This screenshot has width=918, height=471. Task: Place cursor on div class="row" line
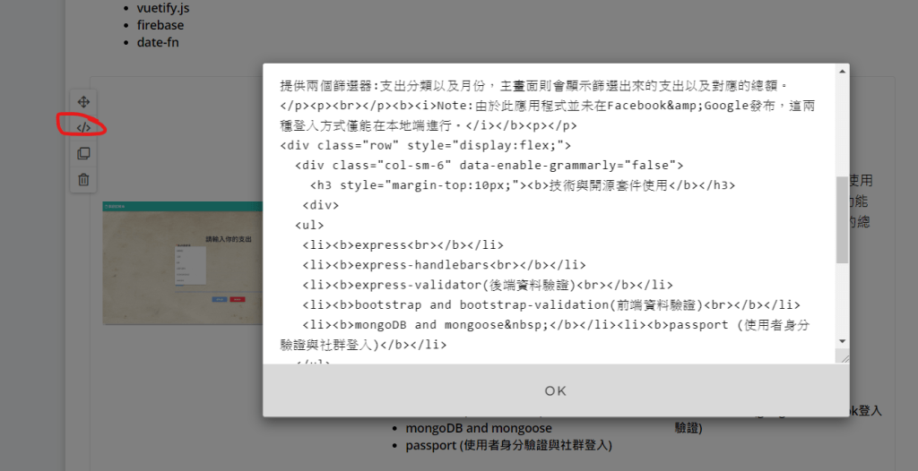[425, 145]
